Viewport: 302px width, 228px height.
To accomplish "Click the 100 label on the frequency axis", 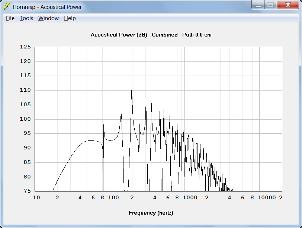I will (x=113, y=197).
